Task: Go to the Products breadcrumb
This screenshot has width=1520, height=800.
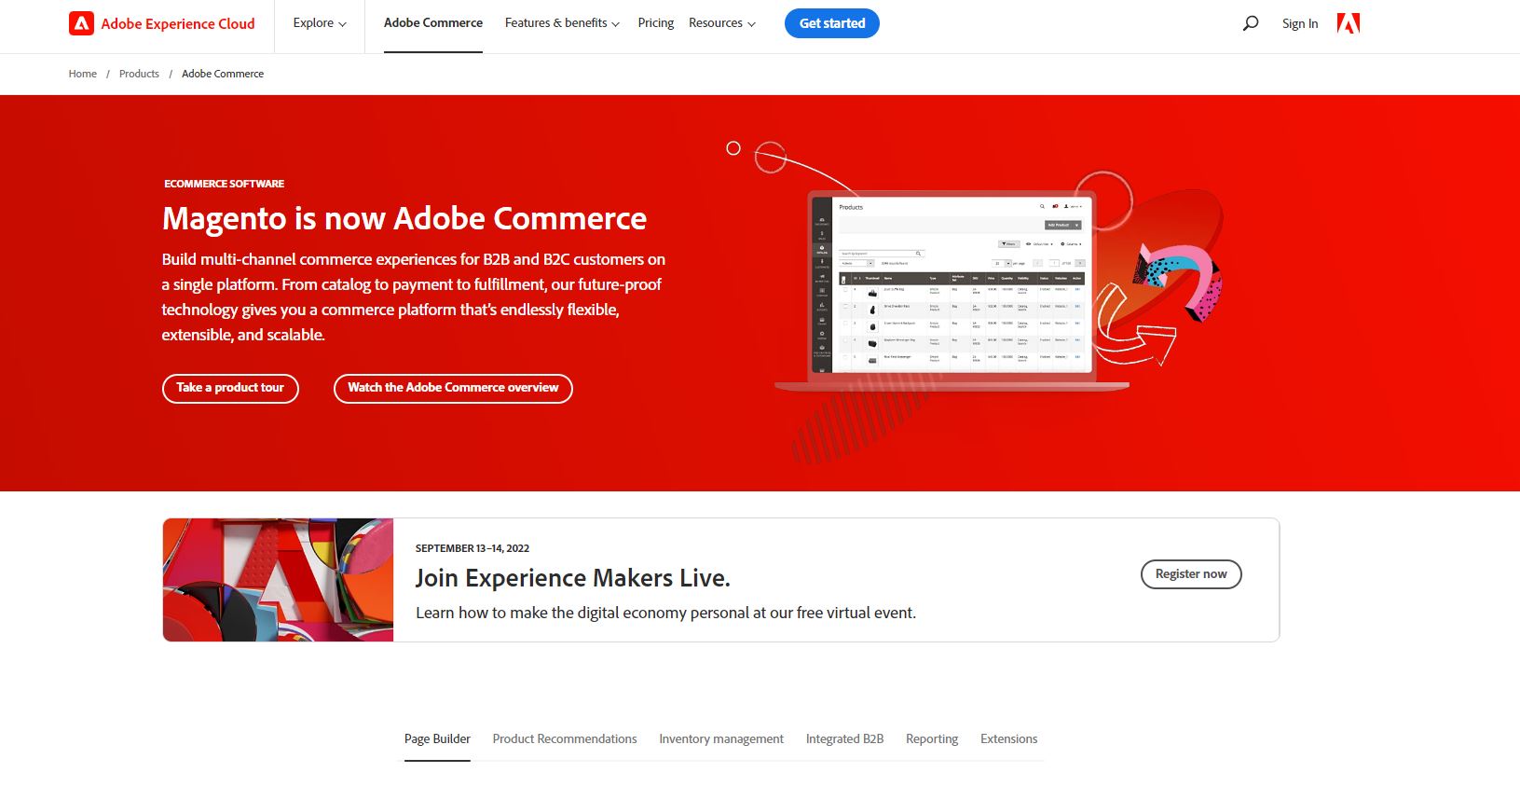Action: tap(139, 74)
